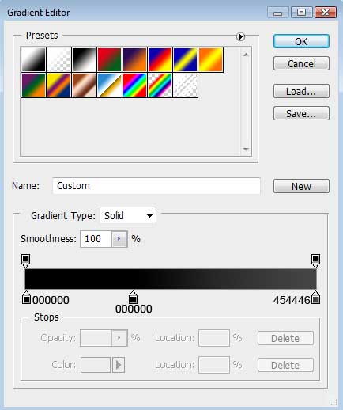
Task: Click Delete button in Opacity row
Action: pos(285,338)
